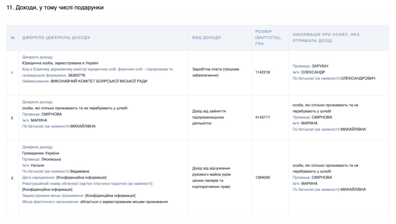
Task: Click the income amount 4142717
Action: click(x=263, y=117)
